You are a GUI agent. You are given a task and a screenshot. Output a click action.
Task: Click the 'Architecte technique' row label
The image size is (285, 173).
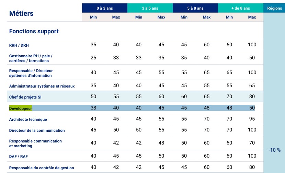pos(28,119)
